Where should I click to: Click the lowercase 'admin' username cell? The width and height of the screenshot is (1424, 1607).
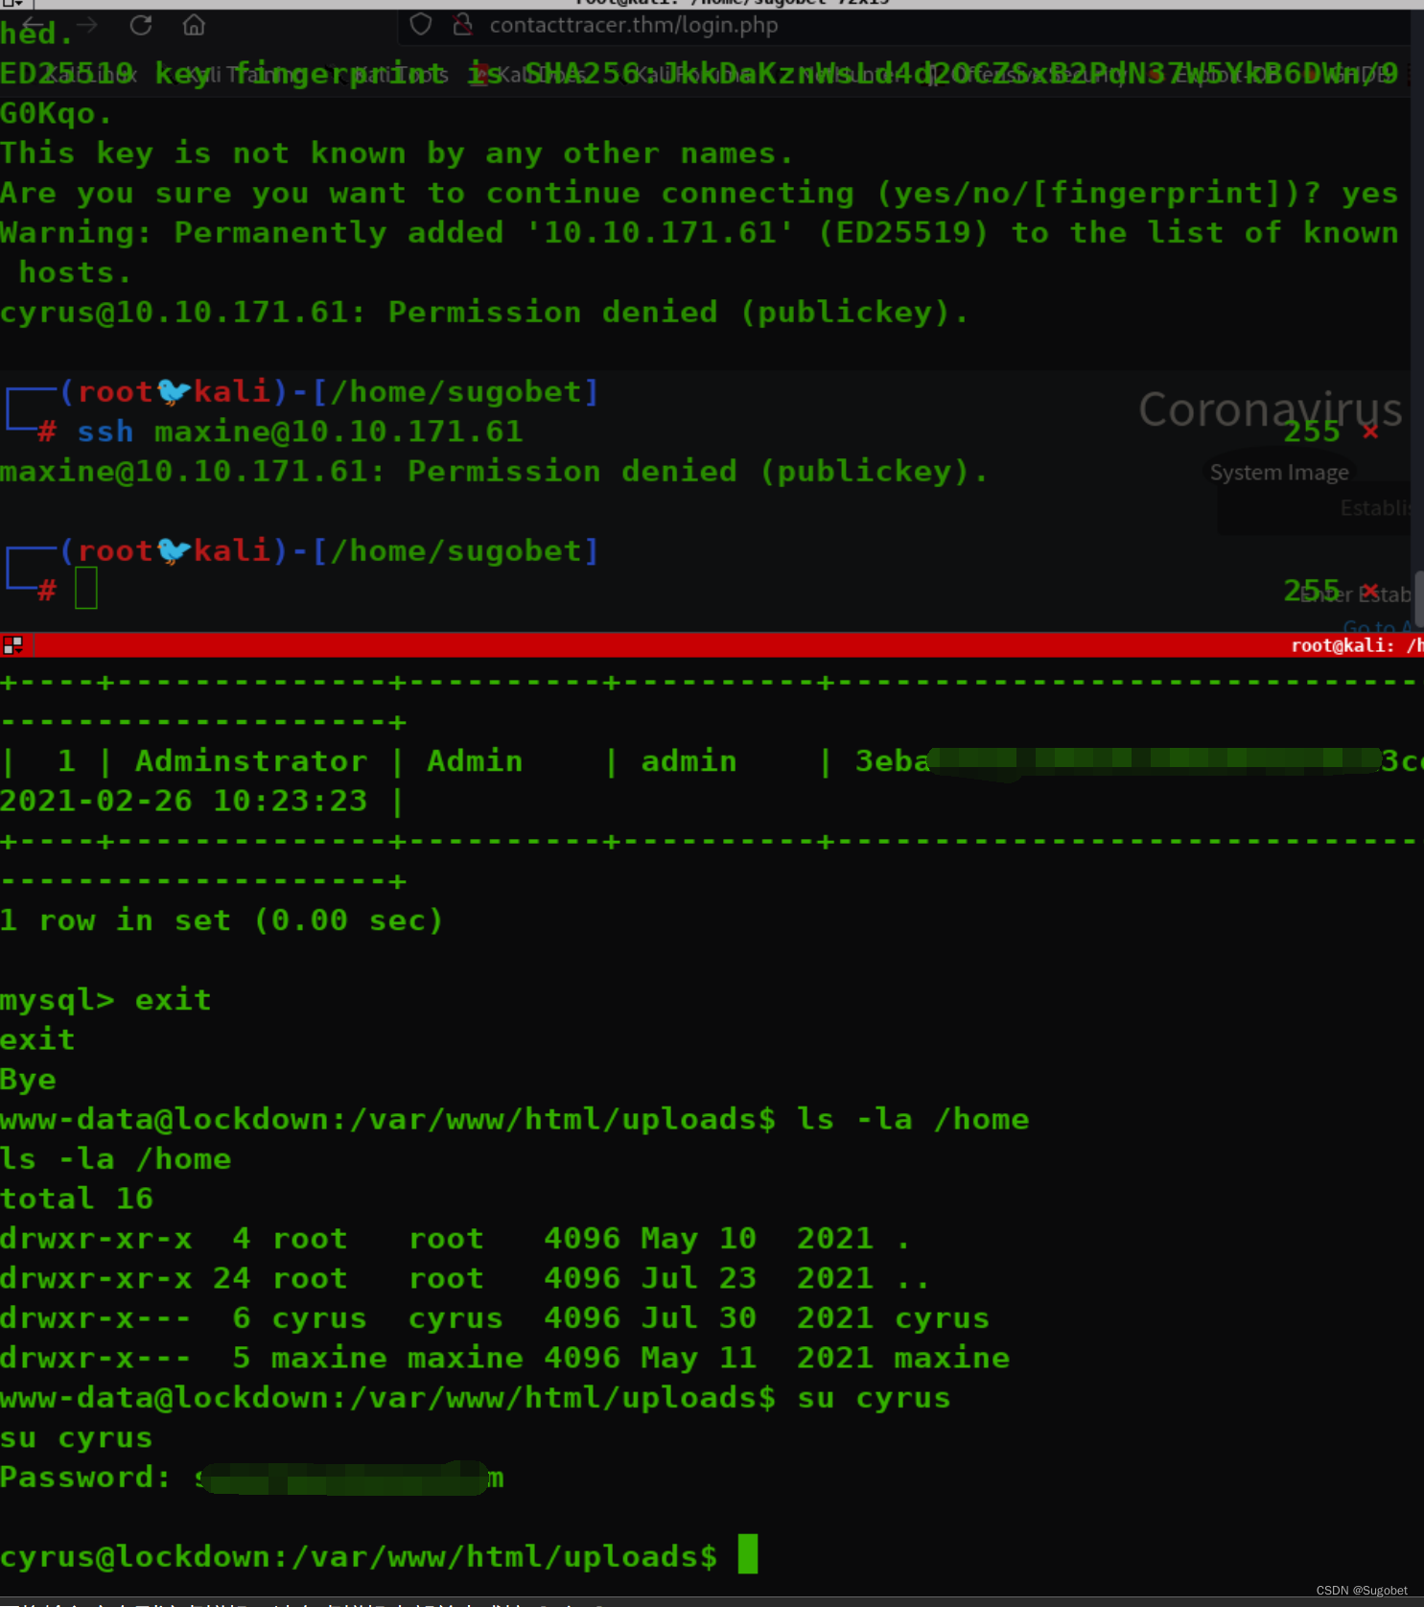[x=689, y=761]
